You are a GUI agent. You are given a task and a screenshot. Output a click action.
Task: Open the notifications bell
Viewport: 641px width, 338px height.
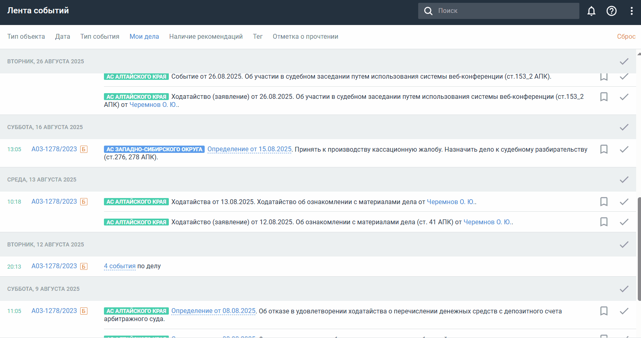click(591, 11)
